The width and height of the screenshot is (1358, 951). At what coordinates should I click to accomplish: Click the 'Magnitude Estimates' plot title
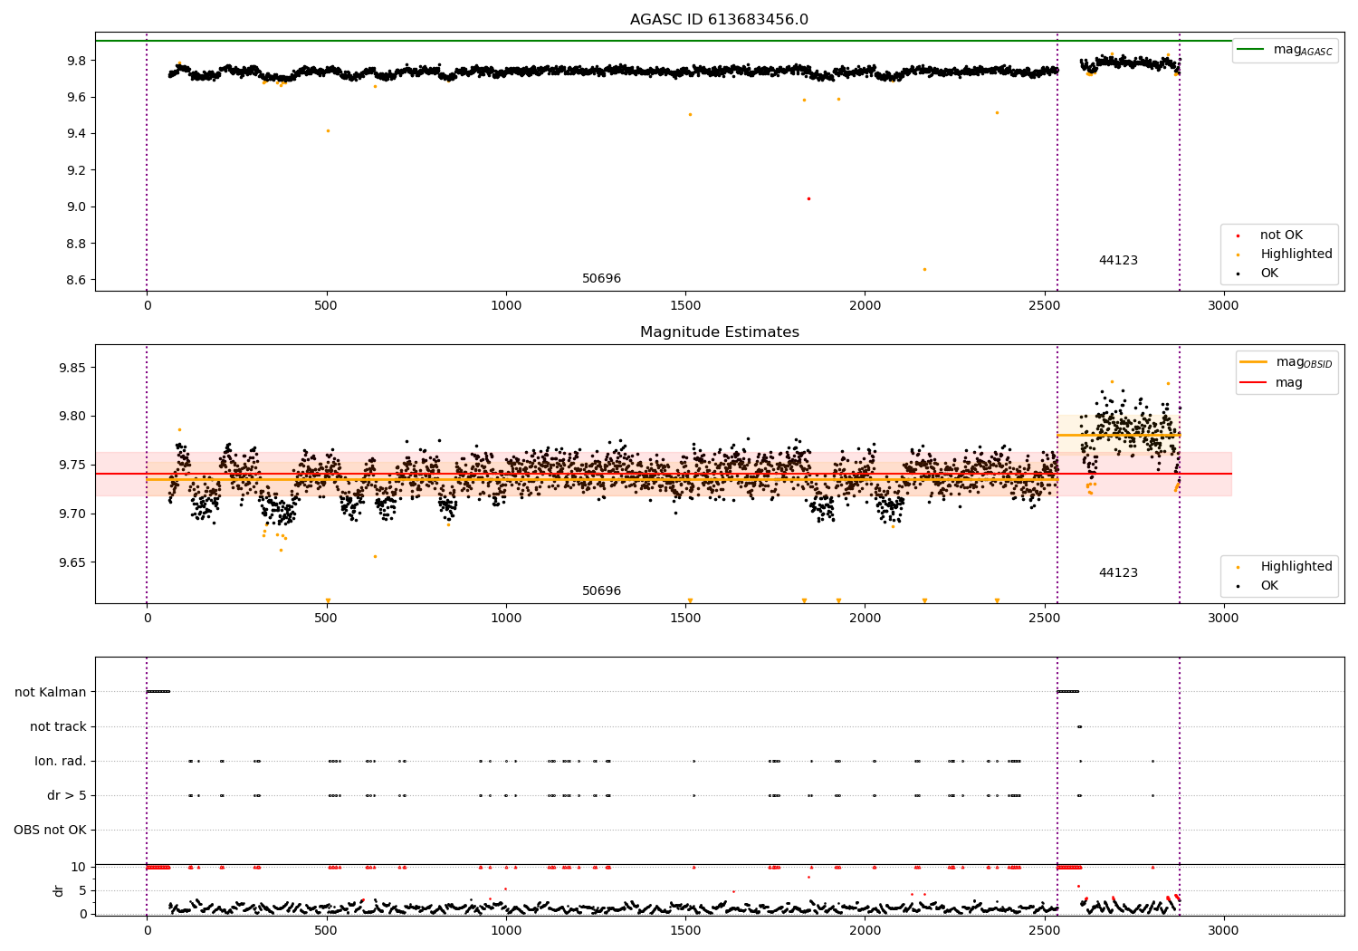719,332
